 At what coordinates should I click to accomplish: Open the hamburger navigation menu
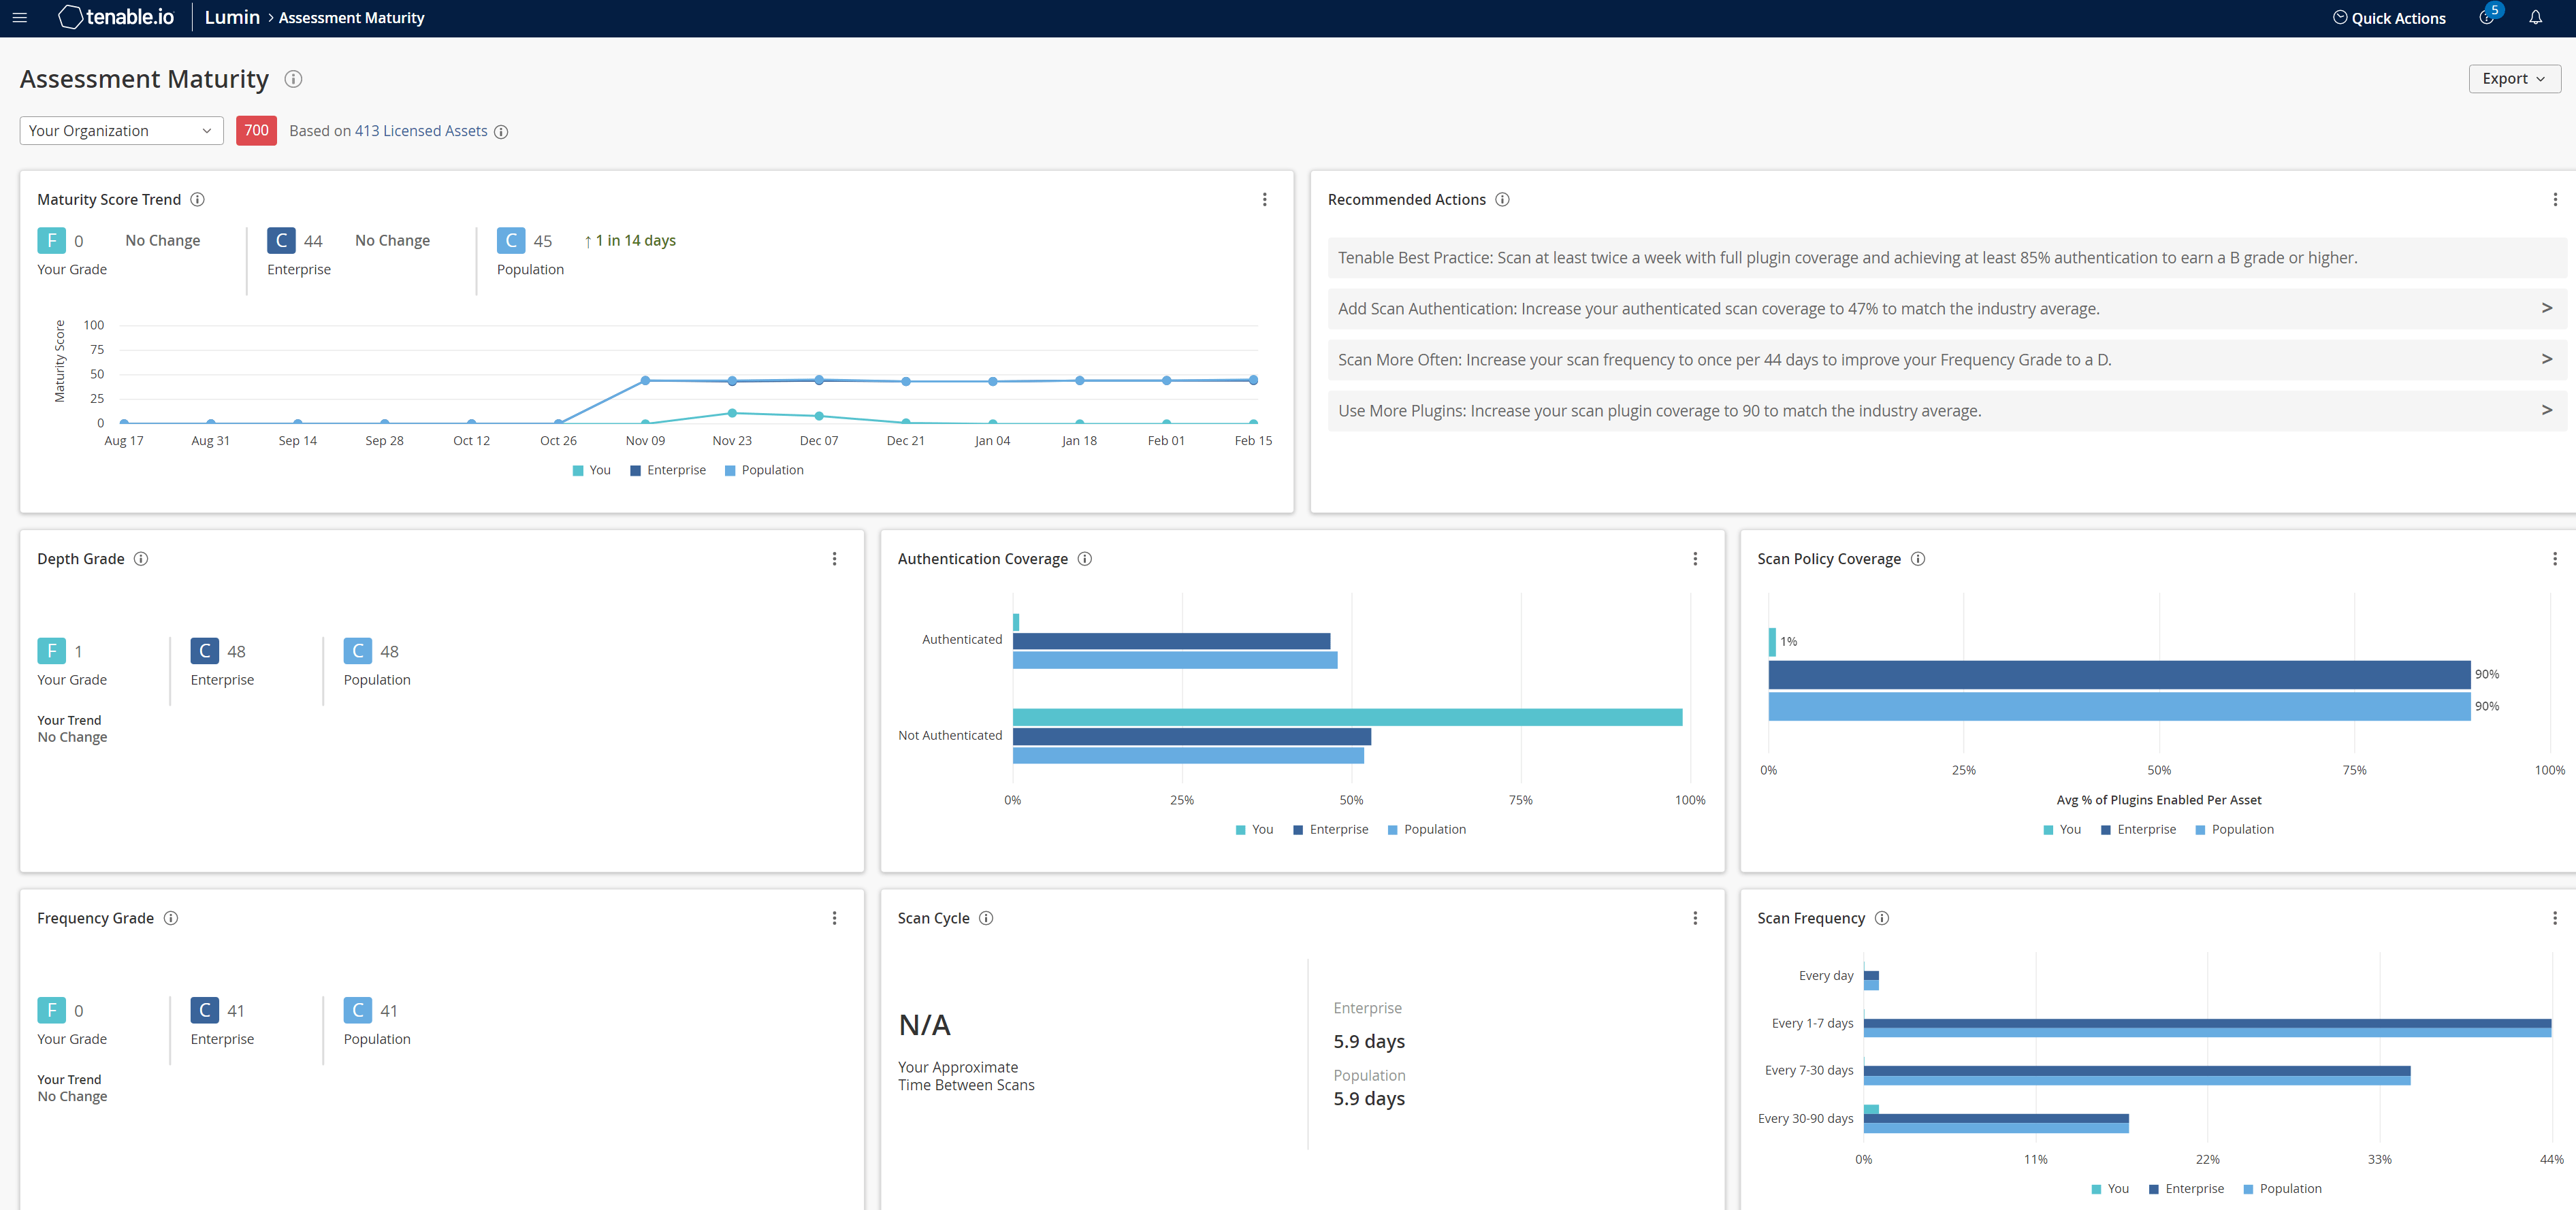(20, 17)
